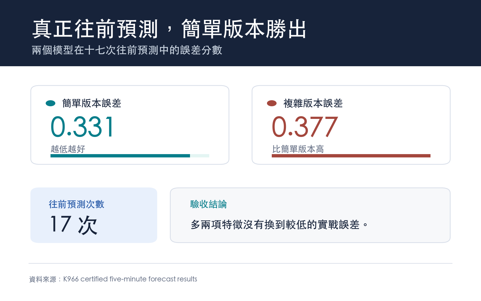481x301 pixels.
Task: Click the sentence 多兩項特徵沒有換到較低的實戰誤差
Action: pyautogui.click(x=279, y=225)
